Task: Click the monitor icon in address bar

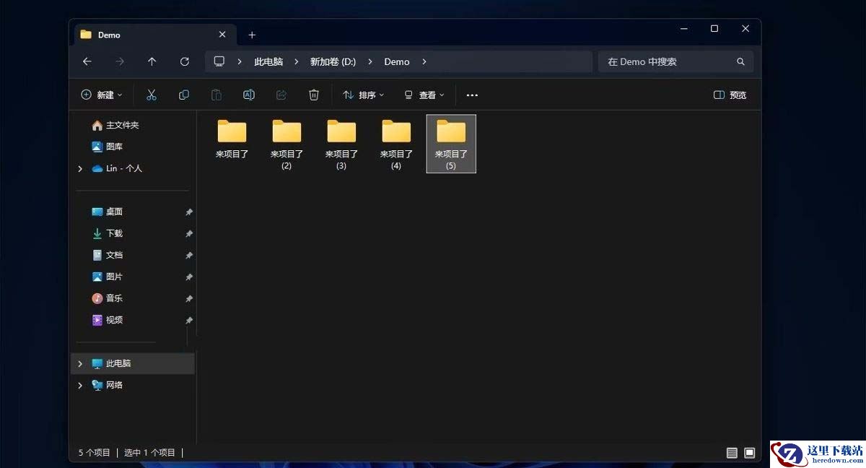Action: pyautogui.click(x=219, y=61)
